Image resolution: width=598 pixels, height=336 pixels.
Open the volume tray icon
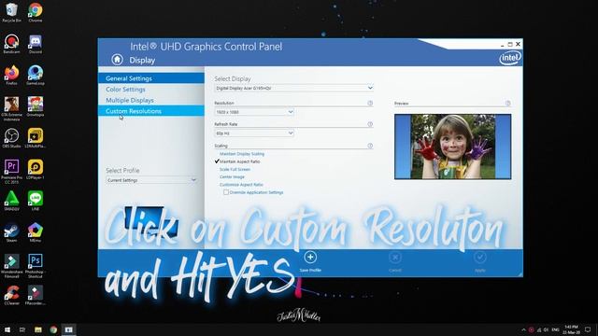[546, 329]
